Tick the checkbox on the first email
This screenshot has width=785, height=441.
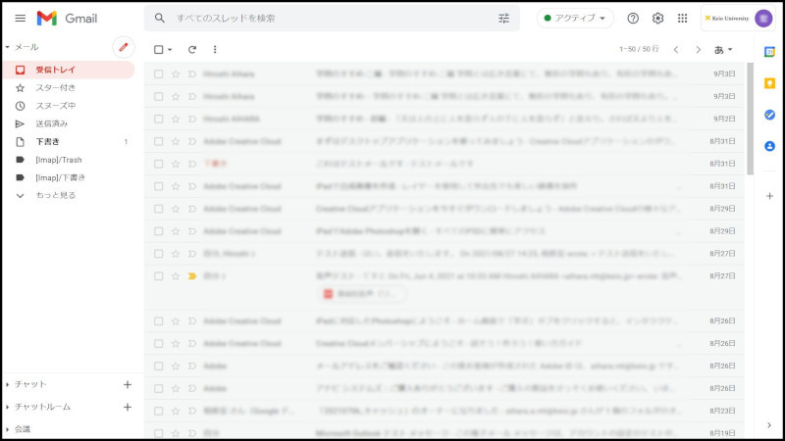pyautogui.click(x=159, y=73)
